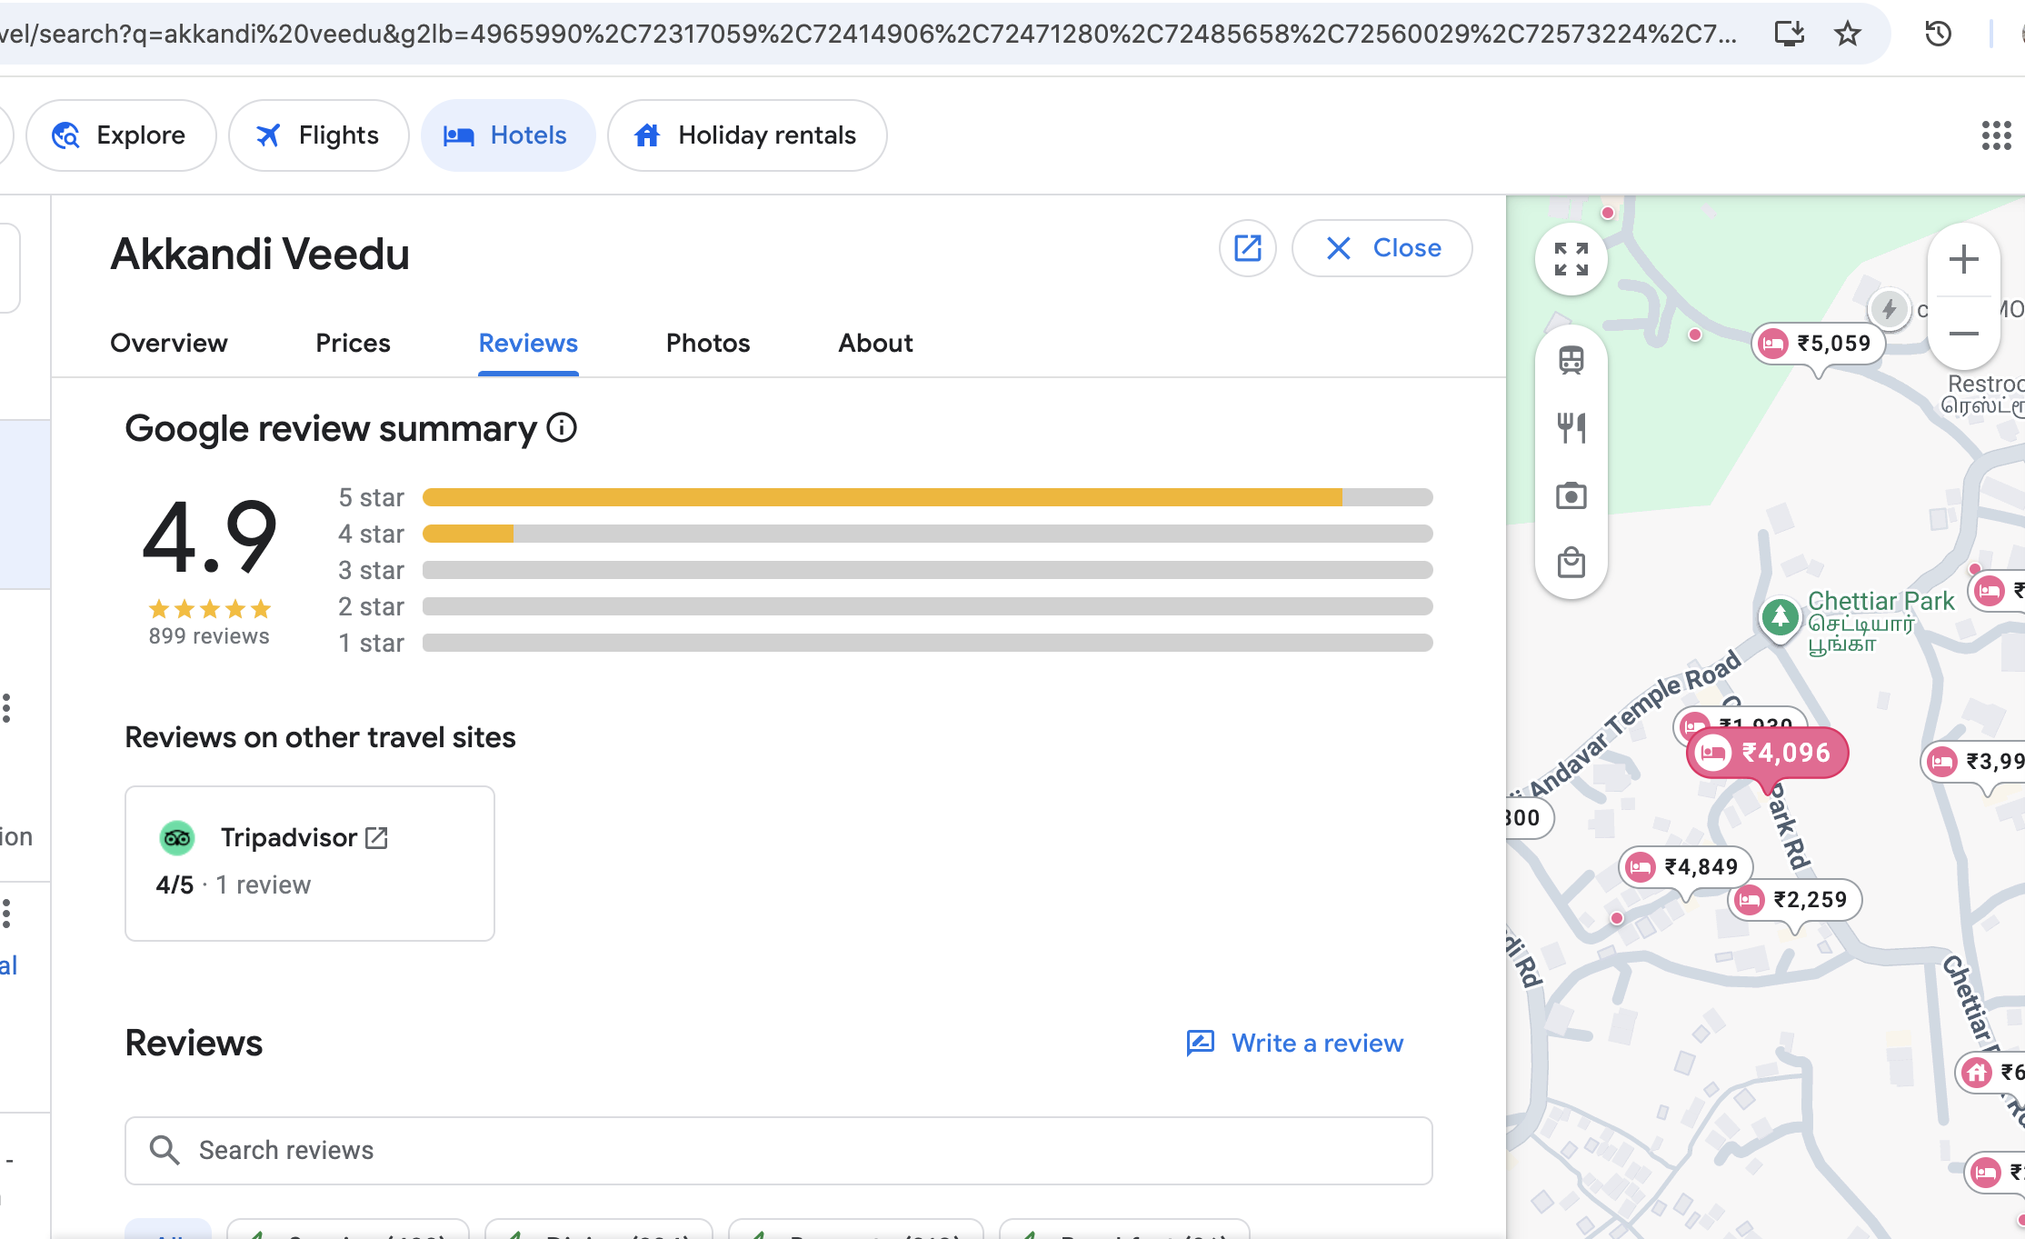Show public transport on map
The image size is (2025, 1239).
1571,360
